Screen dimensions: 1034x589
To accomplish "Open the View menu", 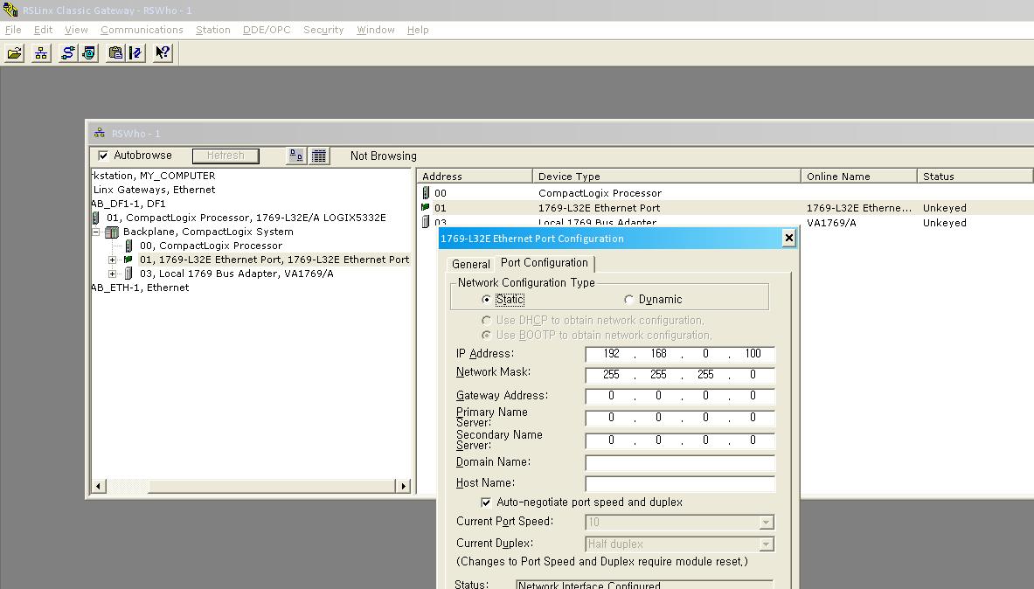I will (77, 30).
